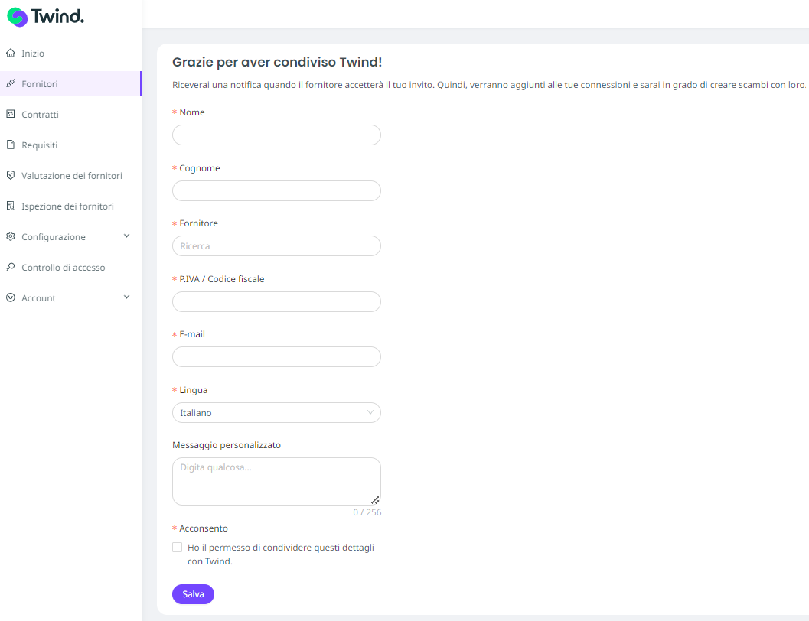Click the Fornitori plug icon
The width and height of the screenshot is (809, 621).
click(x=10, y=83)
